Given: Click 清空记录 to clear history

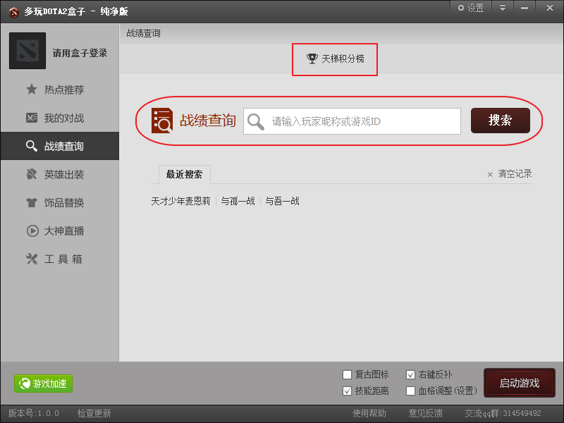Looking at the screenshot, I should click(x=515, y=174).
